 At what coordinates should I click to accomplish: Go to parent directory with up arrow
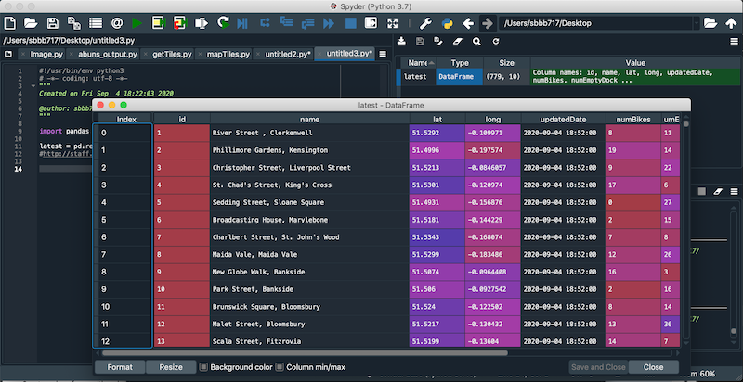pos(731,23)
